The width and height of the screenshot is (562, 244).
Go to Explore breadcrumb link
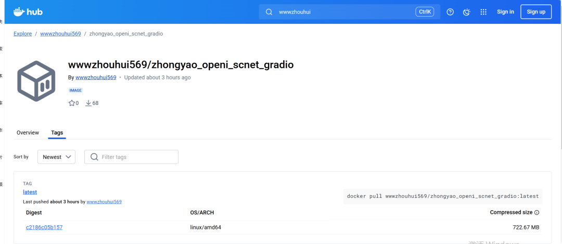click(22, 34)
